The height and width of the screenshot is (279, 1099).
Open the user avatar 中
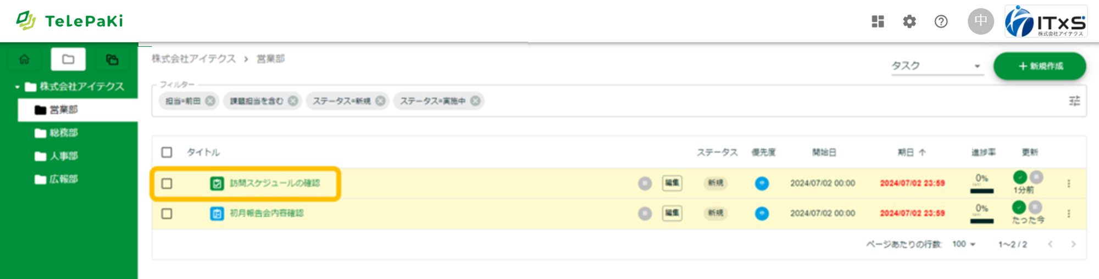(x=980, y=21)
